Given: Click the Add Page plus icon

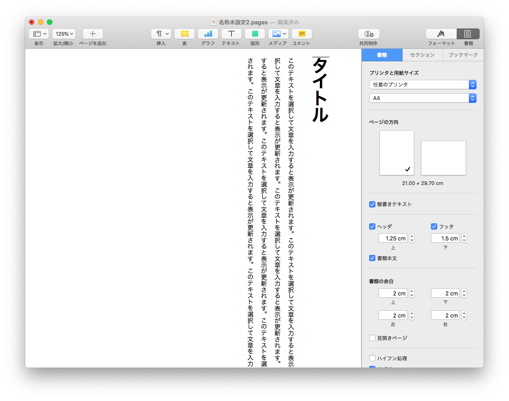Looking at the screenshot, I should click(93, 34).
